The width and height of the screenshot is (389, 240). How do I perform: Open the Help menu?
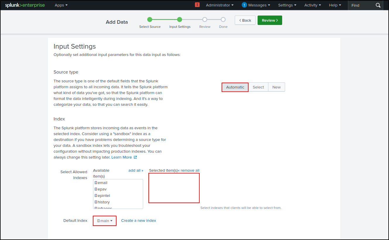pos(335,5)
